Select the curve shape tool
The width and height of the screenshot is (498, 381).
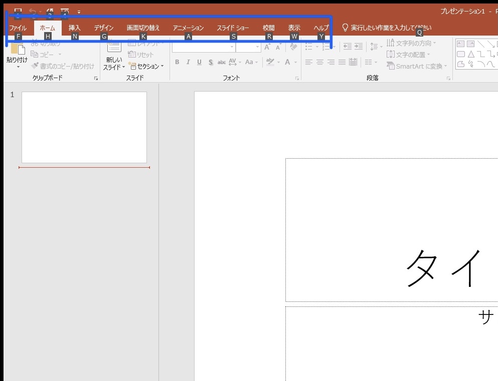(491, 65)
